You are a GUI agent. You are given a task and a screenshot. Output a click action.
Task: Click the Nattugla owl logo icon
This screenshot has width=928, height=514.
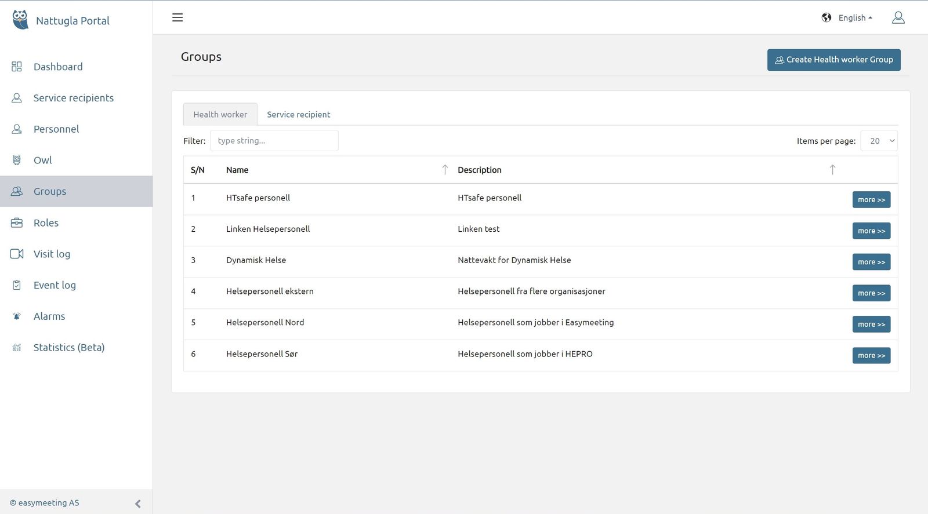click(x=20, y=20)
